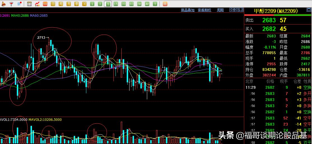Toggle the 15 minute period button
312x144 pixels.
pos(116,4)
